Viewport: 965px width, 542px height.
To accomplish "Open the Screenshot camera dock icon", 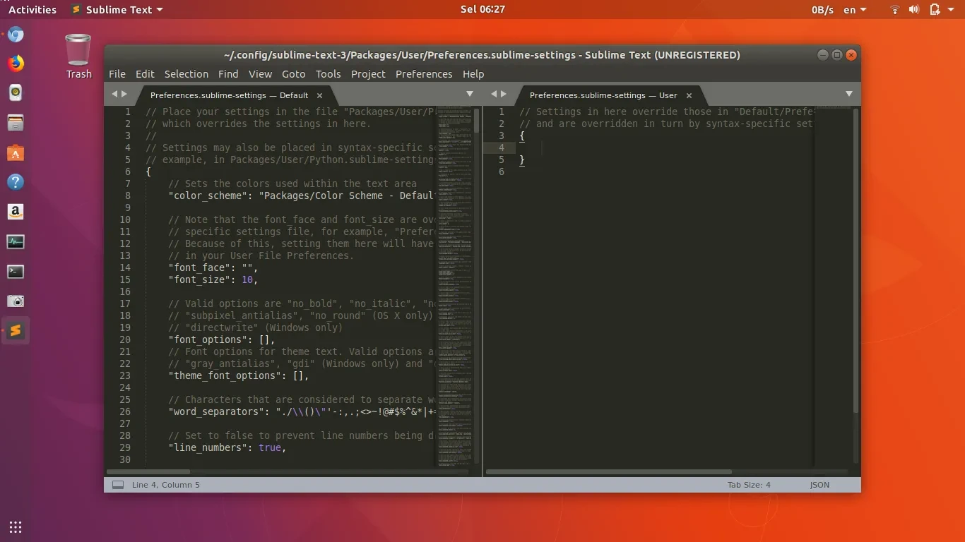I will pos(16,301).
